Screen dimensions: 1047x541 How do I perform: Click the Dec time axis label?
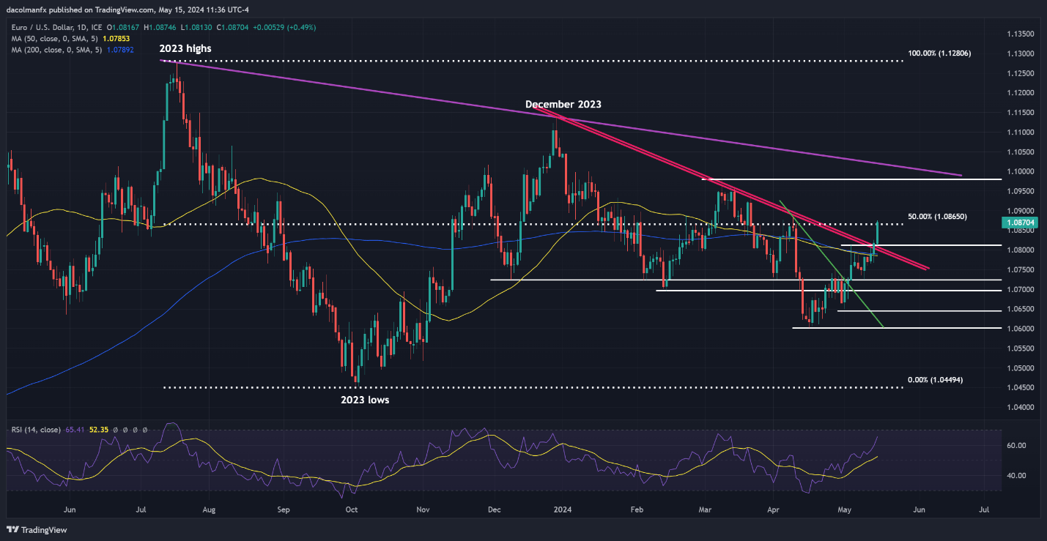click(493, 508)
